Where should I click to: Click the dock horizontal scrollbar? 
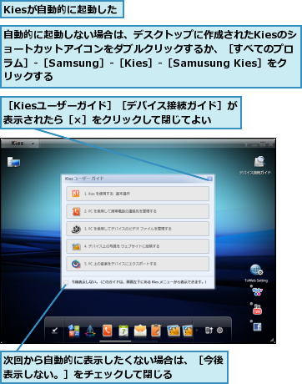[115, 341]
